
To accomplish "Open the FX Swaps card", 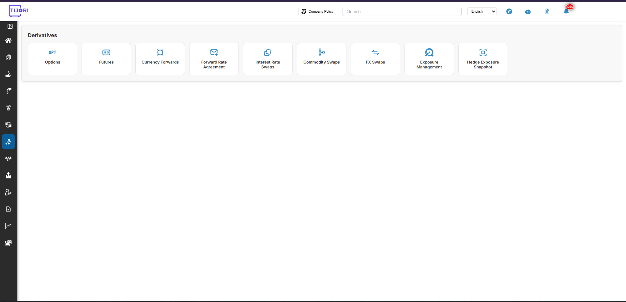I will [375, 59].
